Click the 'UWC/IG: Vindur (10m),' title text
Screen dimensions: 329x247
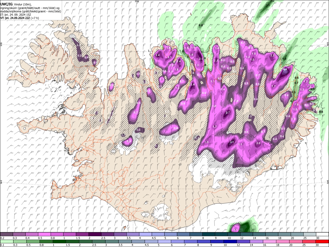(x=16, y=4)
